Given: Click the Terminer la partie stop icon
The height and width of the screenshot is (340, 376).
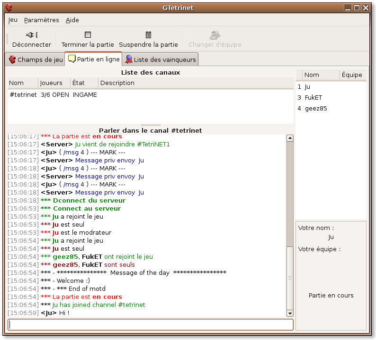Looking at the screenshot, I should click(x=88, y=35).
